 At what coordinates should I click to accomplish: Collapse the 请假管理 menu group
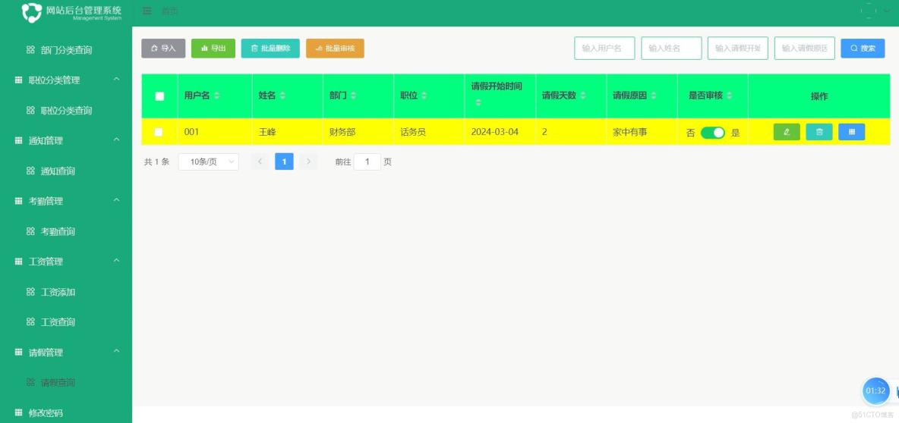pyautogui.click(x=116, y=352)
